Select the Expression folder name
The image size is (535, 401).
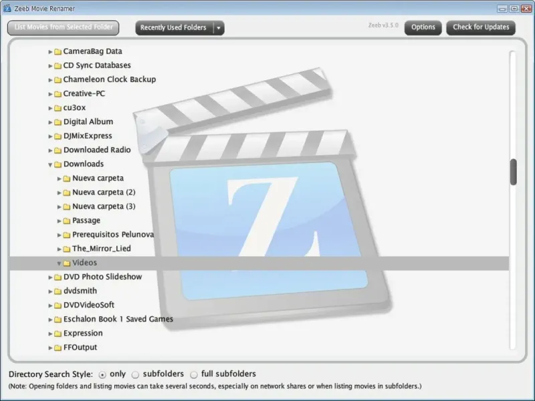coord(83,333)
